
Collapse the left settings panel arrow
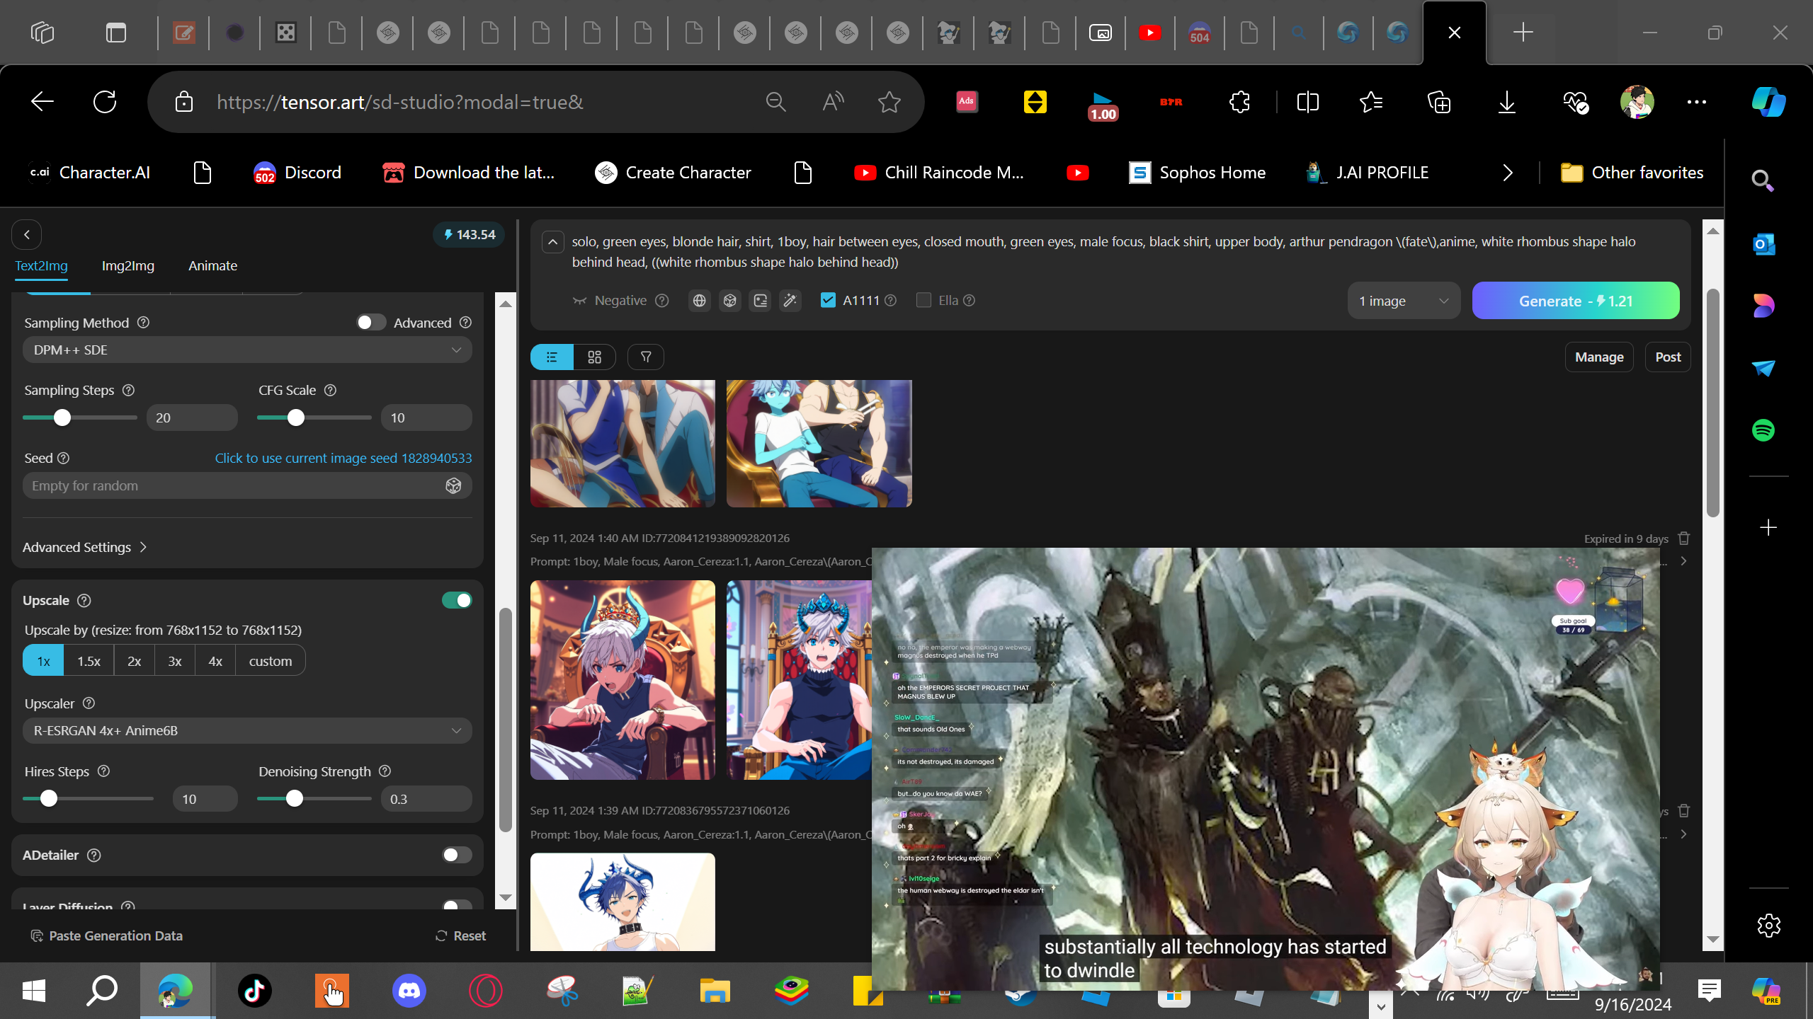click(27, 235)
